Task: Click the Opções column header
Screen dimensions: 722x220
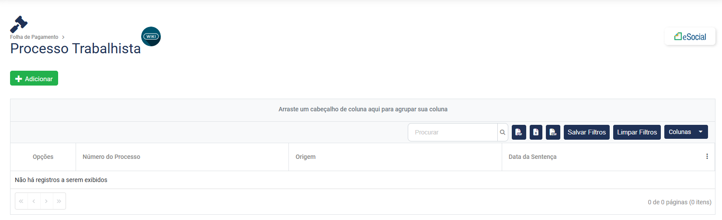Action: [x=43, y=157]
